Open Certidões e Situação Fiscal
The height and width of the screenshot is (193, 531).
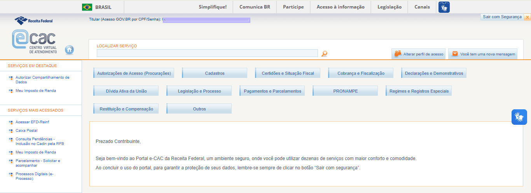coord(288,73)
